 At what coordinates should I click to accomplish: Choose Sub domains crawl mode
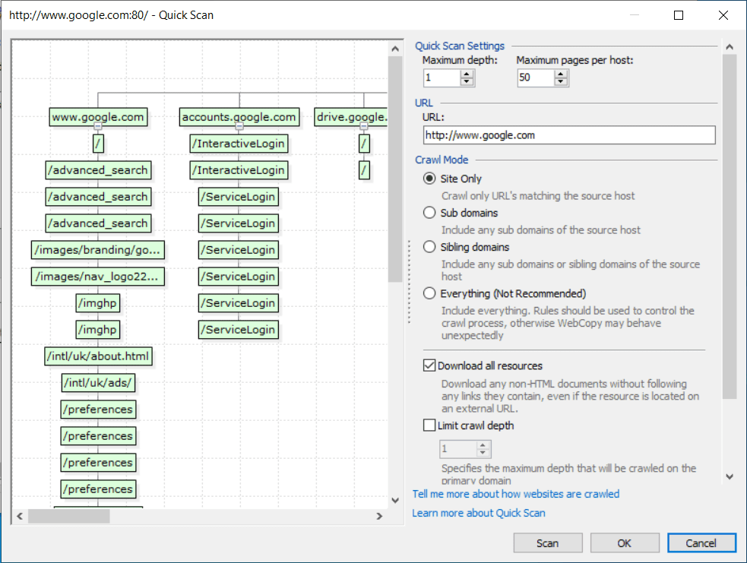tap(429, 213)
